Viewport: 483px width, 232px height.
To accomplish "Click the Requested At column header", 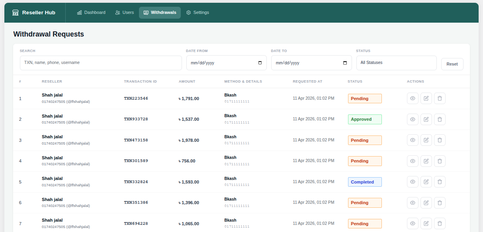I will point(307,81).
